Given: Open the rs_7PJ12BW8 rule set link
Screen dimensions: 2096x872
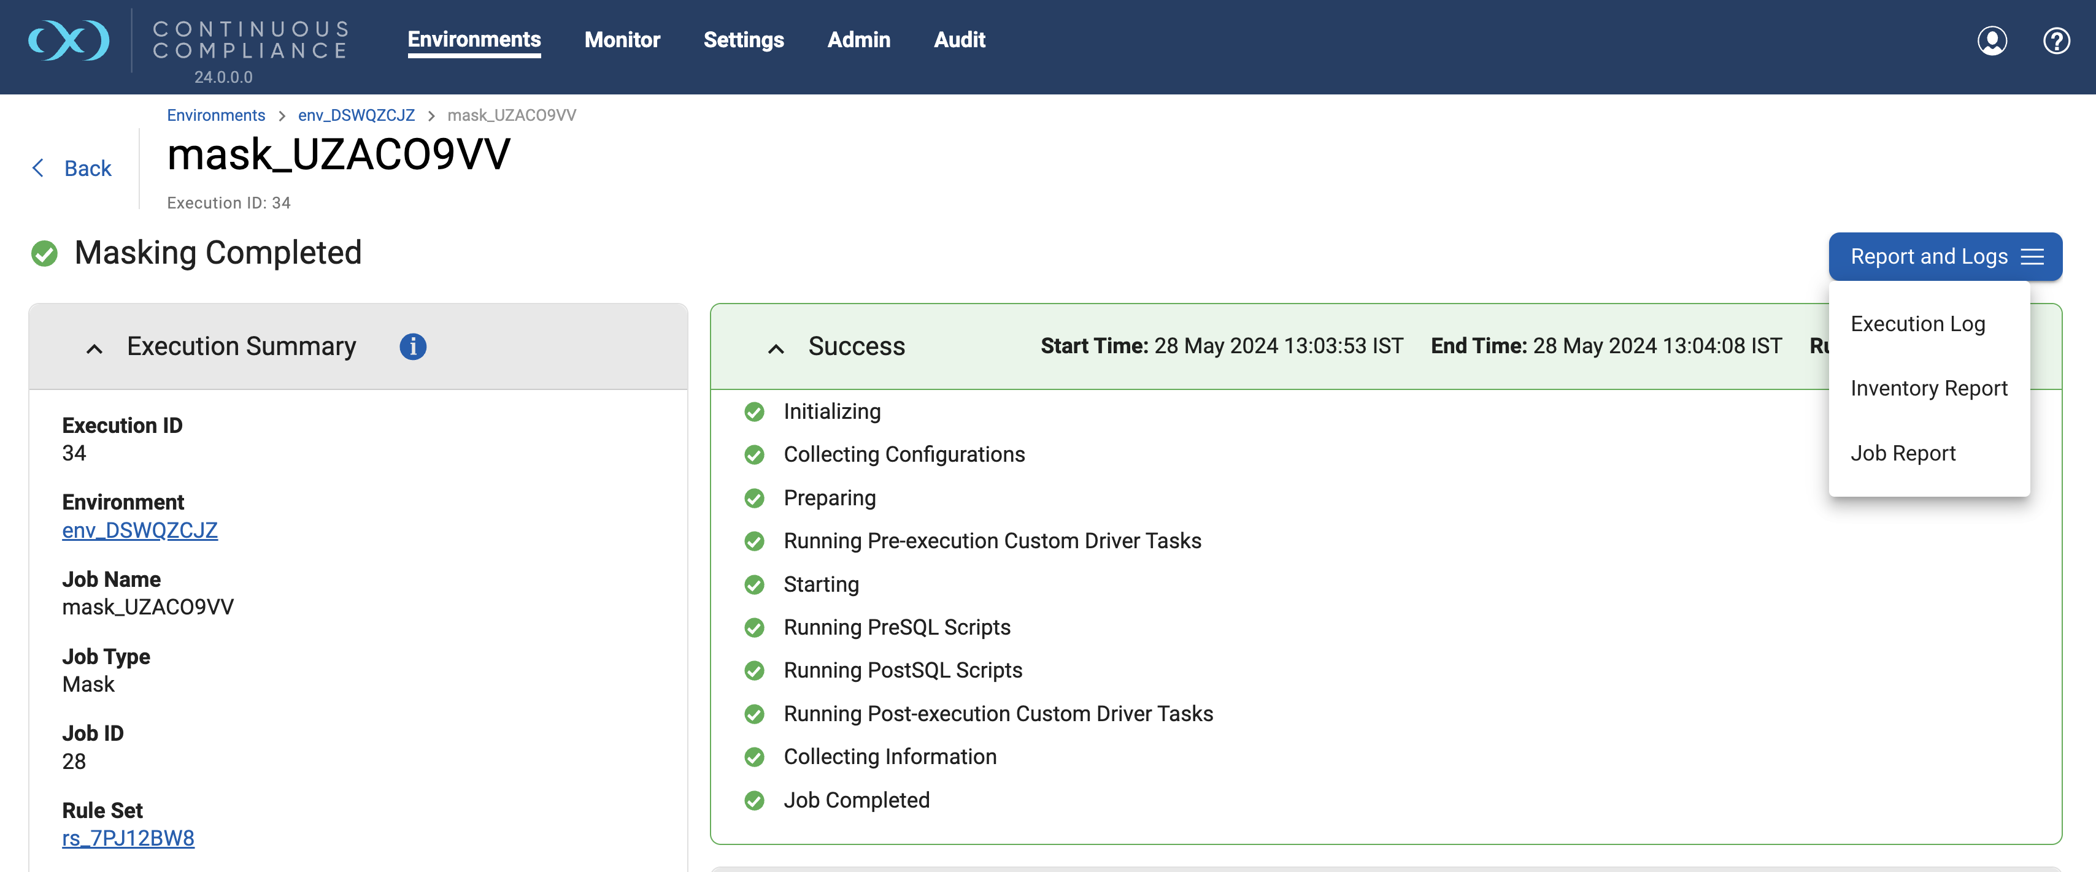Looking at the screenshot, I should click(128, 838).
